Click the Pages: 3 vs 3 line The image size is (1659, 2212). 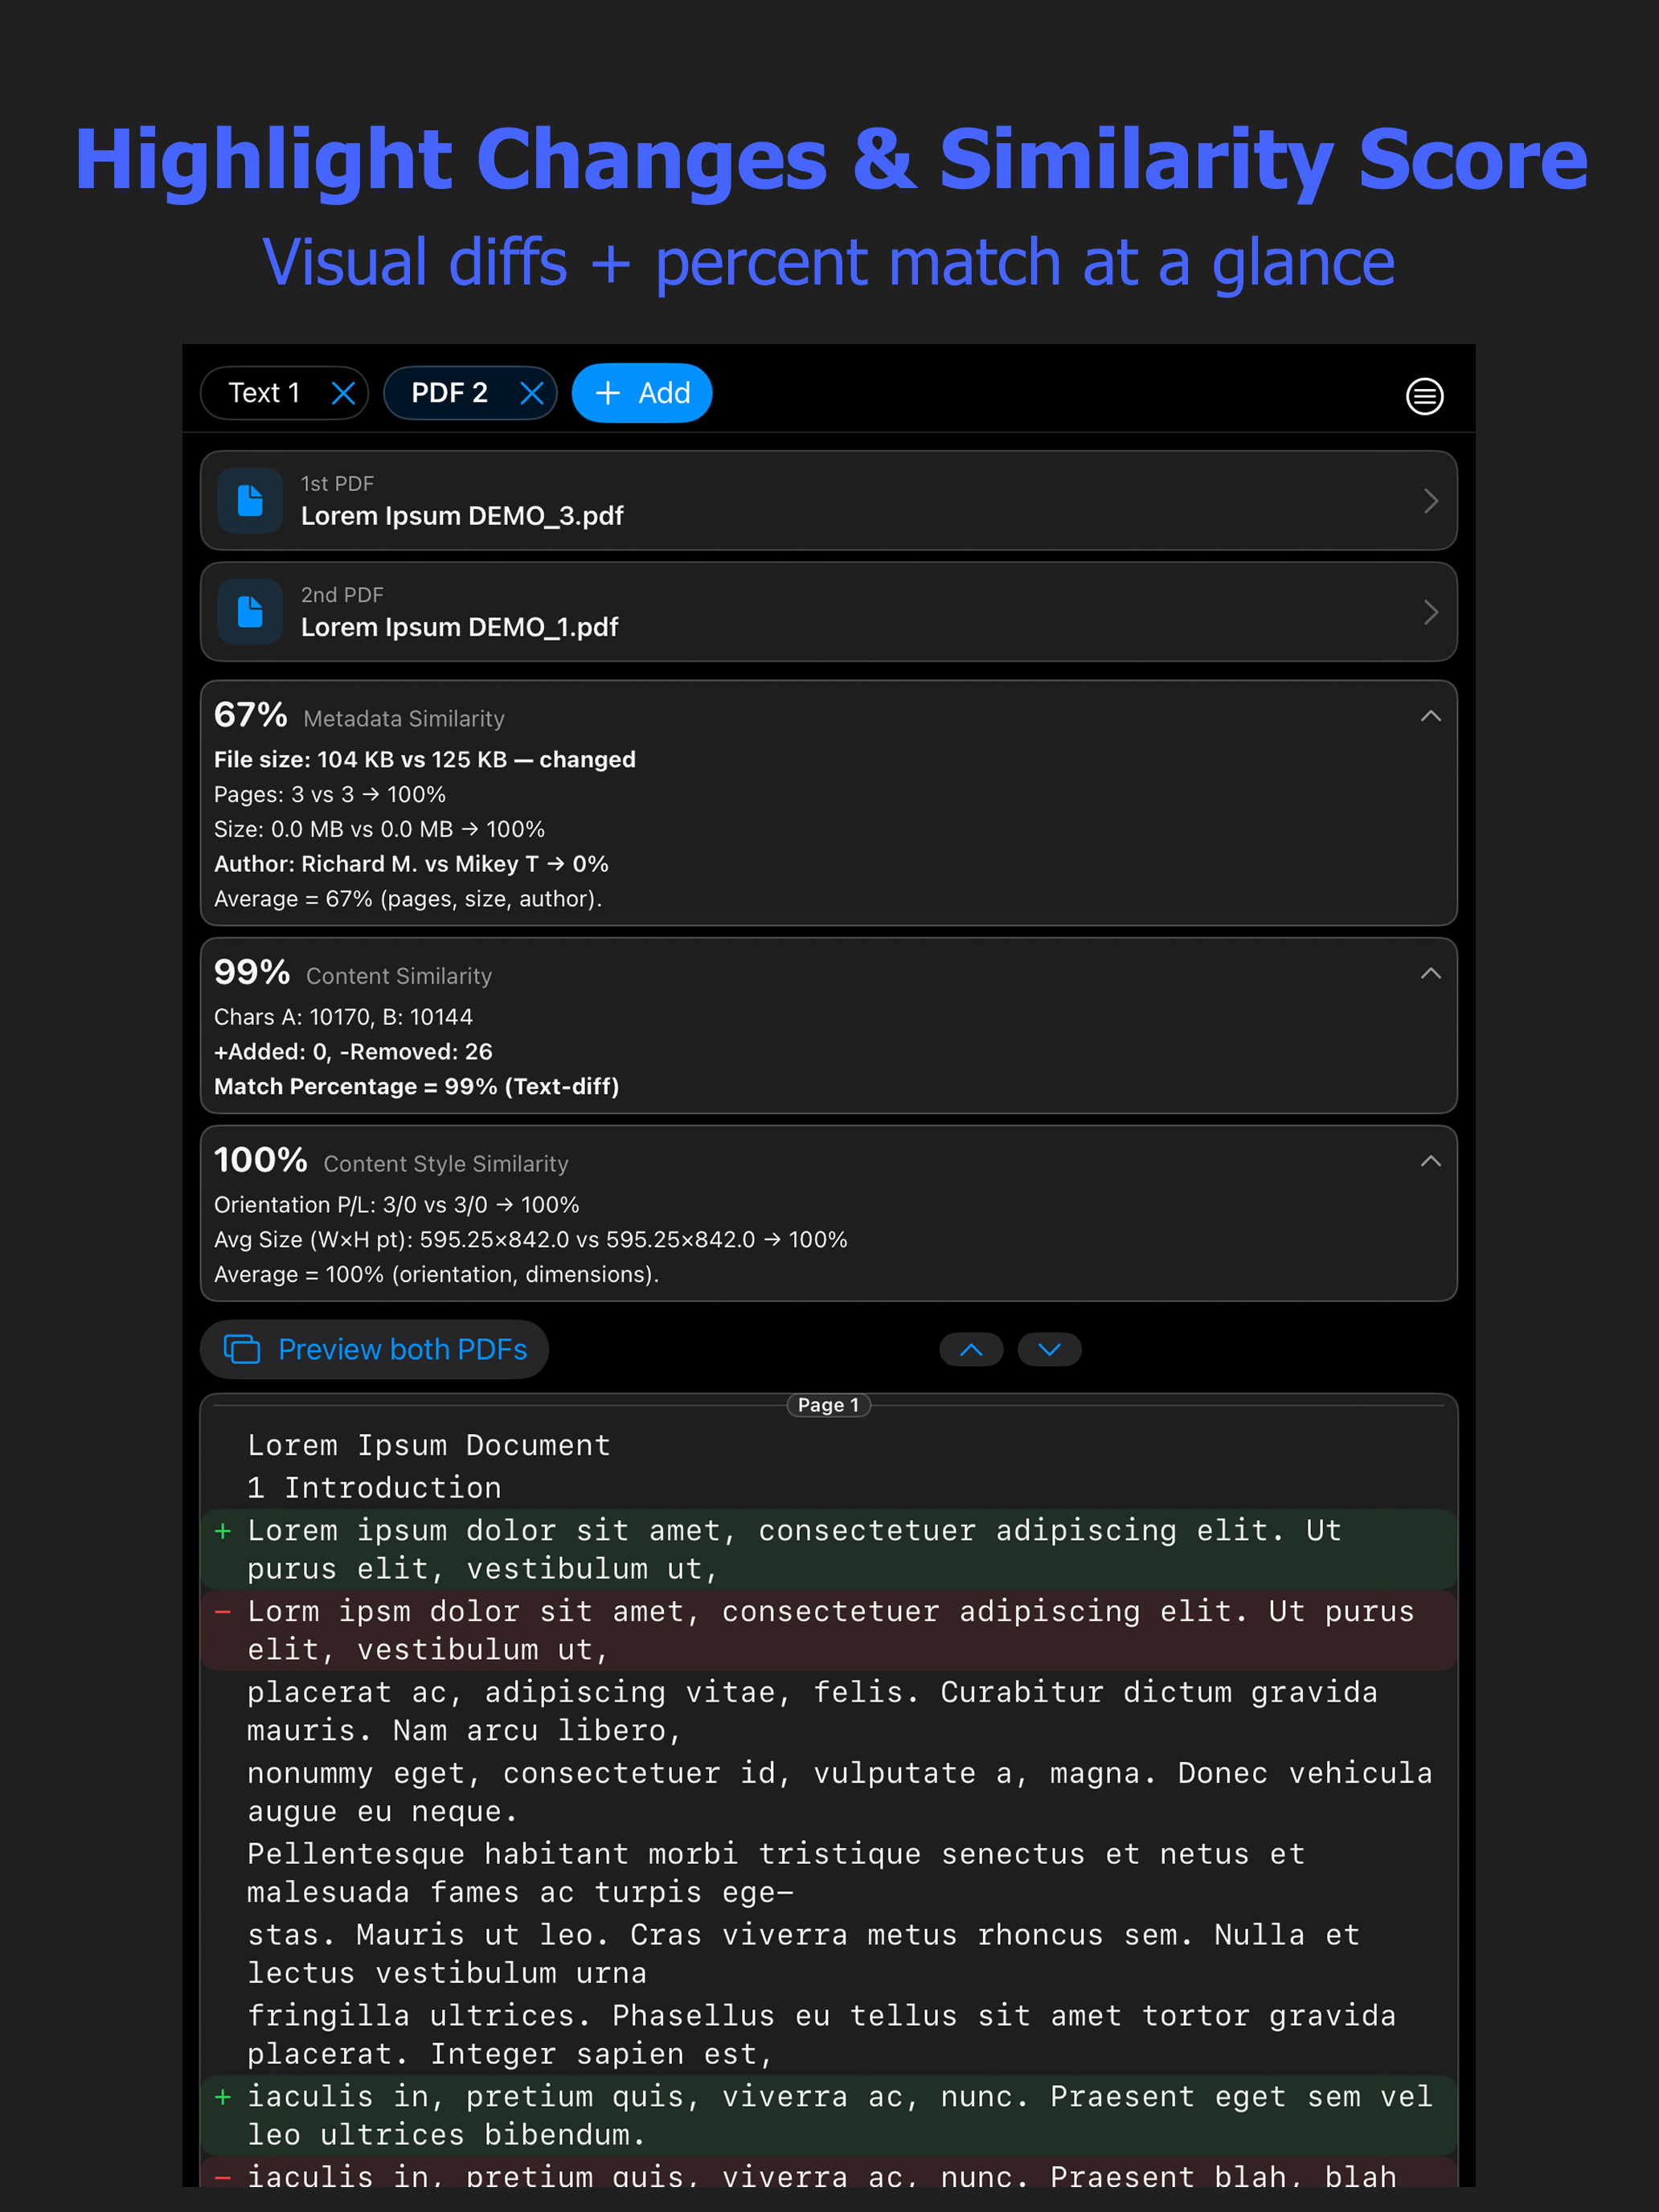(330, 795)
